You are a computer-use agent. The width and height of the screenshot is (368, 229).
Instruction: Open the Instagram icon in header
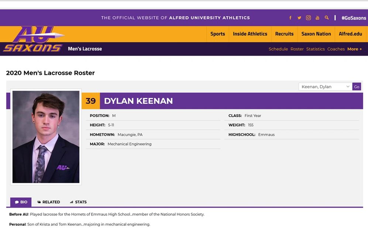click(x=308, y=18)
